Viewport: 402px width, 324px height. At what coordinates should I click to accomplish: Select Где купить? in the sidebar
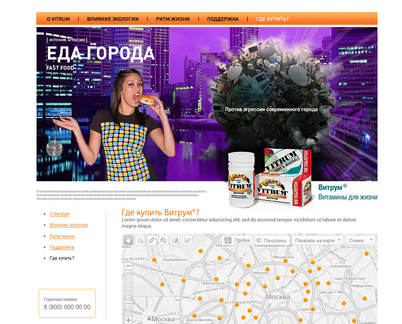coord(62,258)
